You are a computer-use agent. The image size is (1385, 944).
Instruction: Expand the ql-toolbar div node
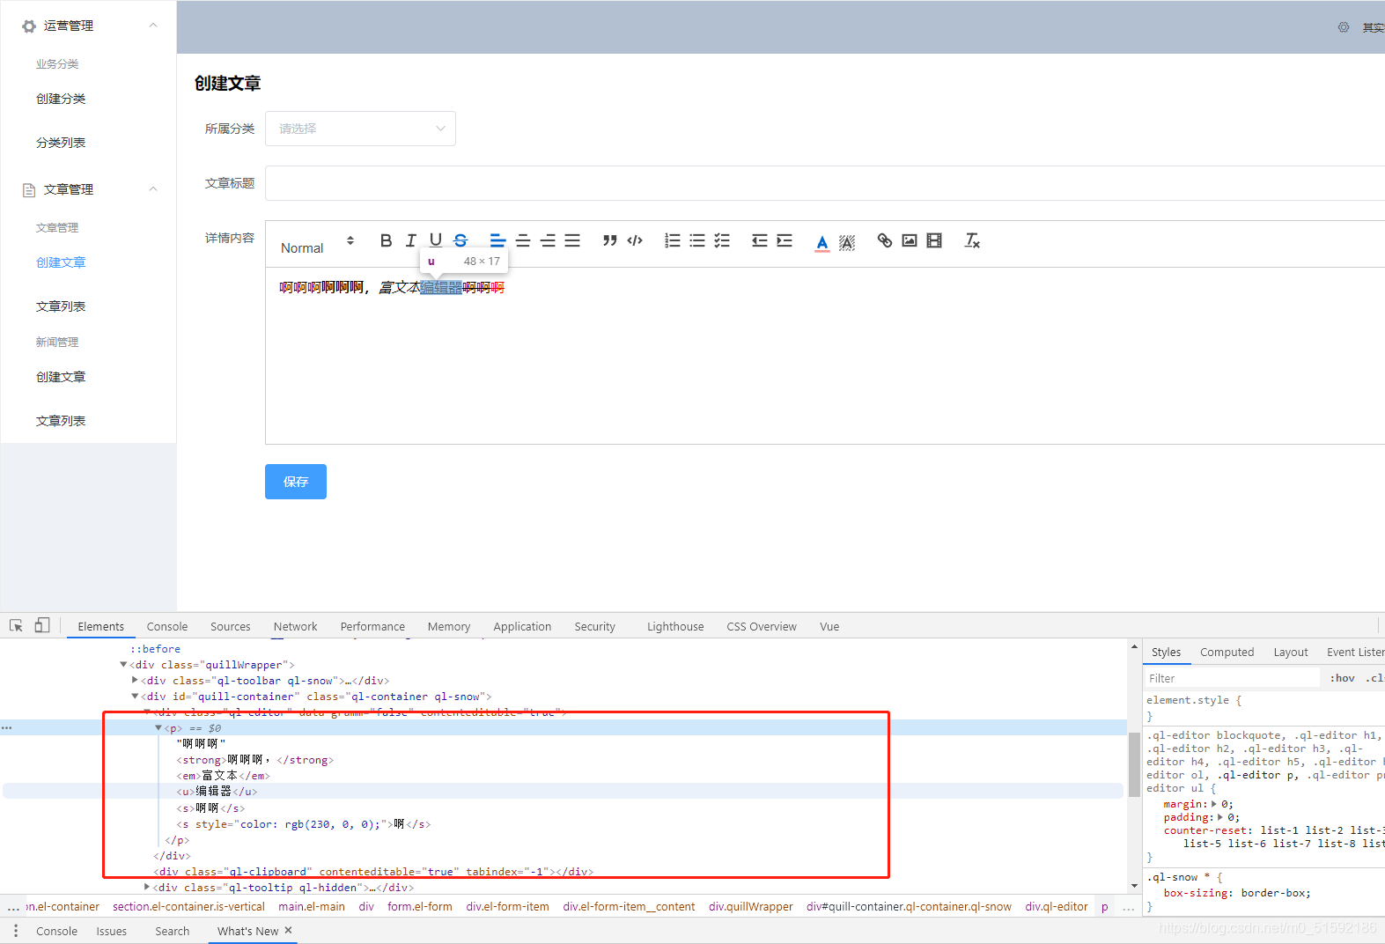(x=135, y=681)
